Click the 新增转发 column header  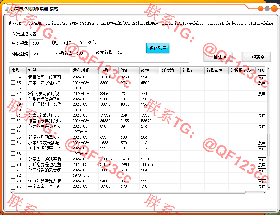click(216, 70)
